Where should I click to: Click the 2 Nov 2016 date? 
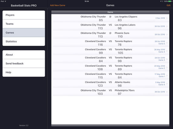point(160,18)
